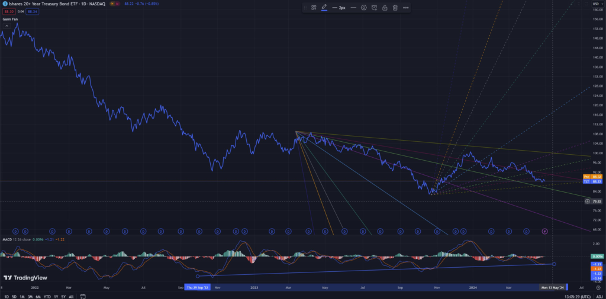Add an alert using the alarm clock icon
Image resolution: width=606 pixels, height=299 pixels.
coord(374,7)
